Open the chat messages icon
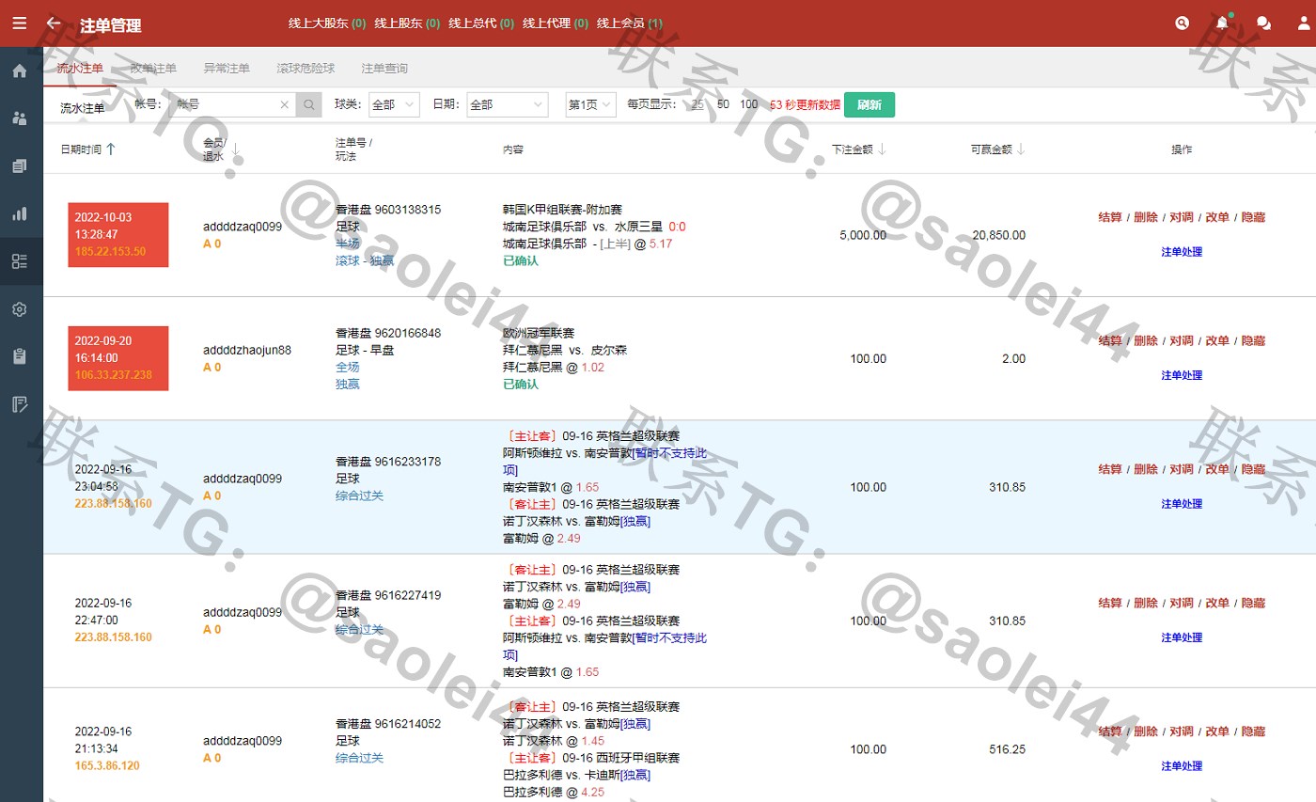This screenshot has height=802, width=1316. pyautogui.click(x=1263, y=24)
